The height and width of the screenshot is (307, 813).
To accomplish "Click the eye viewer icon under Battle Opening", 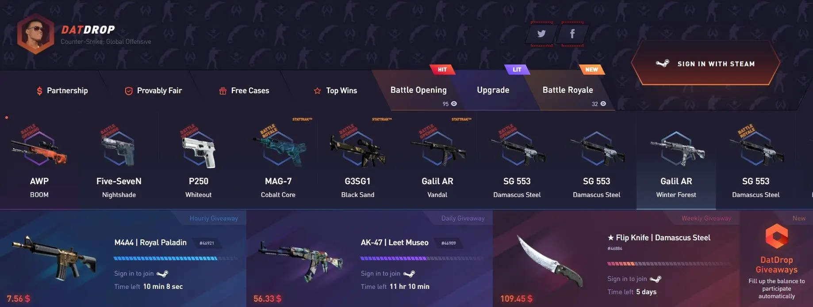I will pos(454,104).
